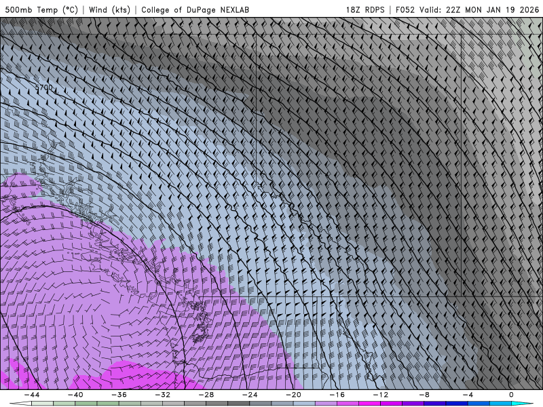543x407 pixels.
Task: Click the "-44" color scale label
Action: (32, 395)
